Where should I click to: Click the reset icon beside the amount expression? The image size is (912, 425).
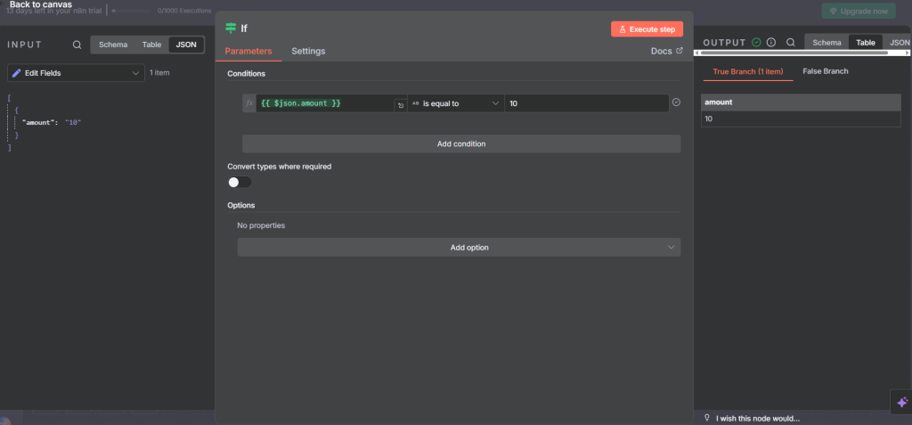pos(400,105)
